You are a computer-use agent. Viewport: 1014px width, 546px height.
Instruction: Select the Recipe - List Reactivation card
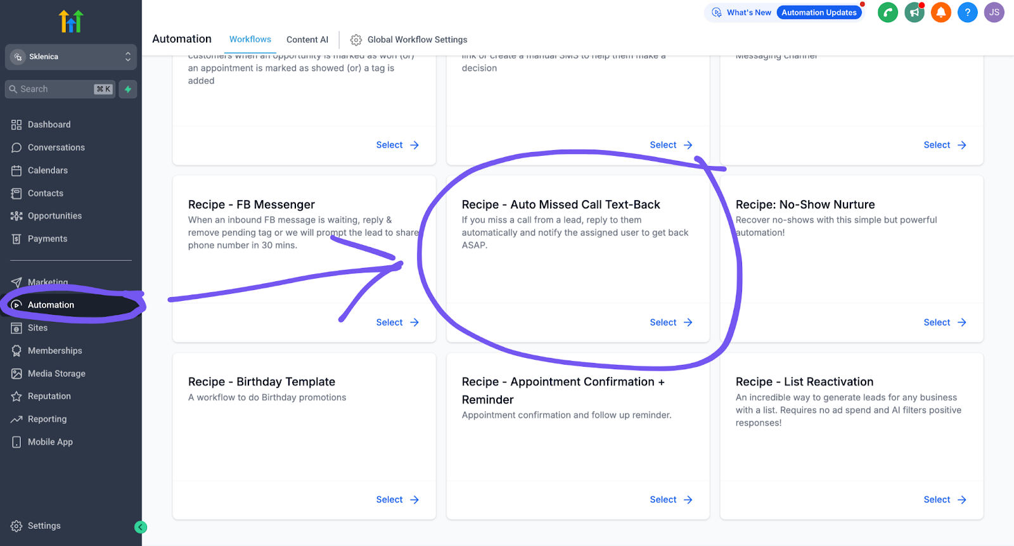click(x=945, y=500)
